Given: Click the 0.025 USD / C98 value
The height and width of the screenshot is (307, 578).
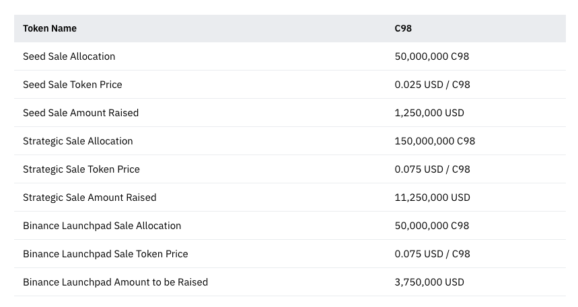Looking at the screenshot, I should tap(432, 85).
